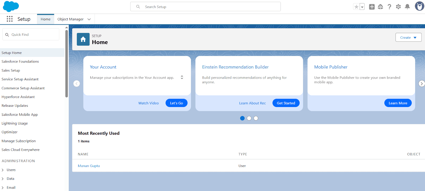425x191 pixels.
Task: Select Setup Home in sidebar
Action: pyautogui.click(x=32, y=53)
